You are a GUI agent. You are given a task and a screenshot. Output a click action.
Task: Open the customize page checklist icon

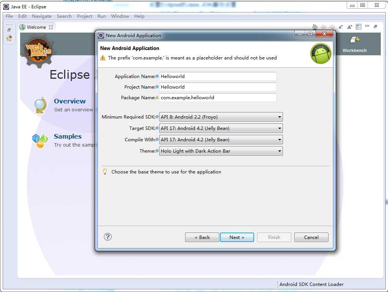click(x=358, y=27)
